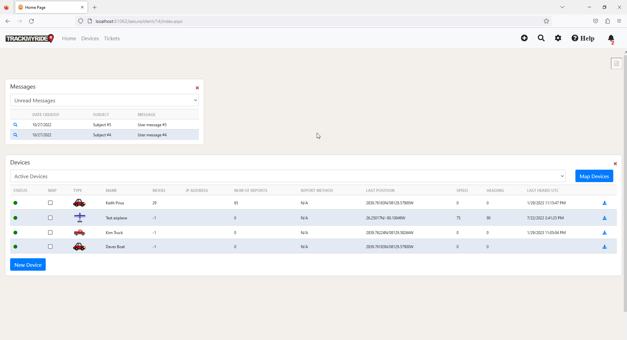Select the Home Page browser tab
Image resolution: width=627 pixels, height=340 pixels.
click(51, 7)
